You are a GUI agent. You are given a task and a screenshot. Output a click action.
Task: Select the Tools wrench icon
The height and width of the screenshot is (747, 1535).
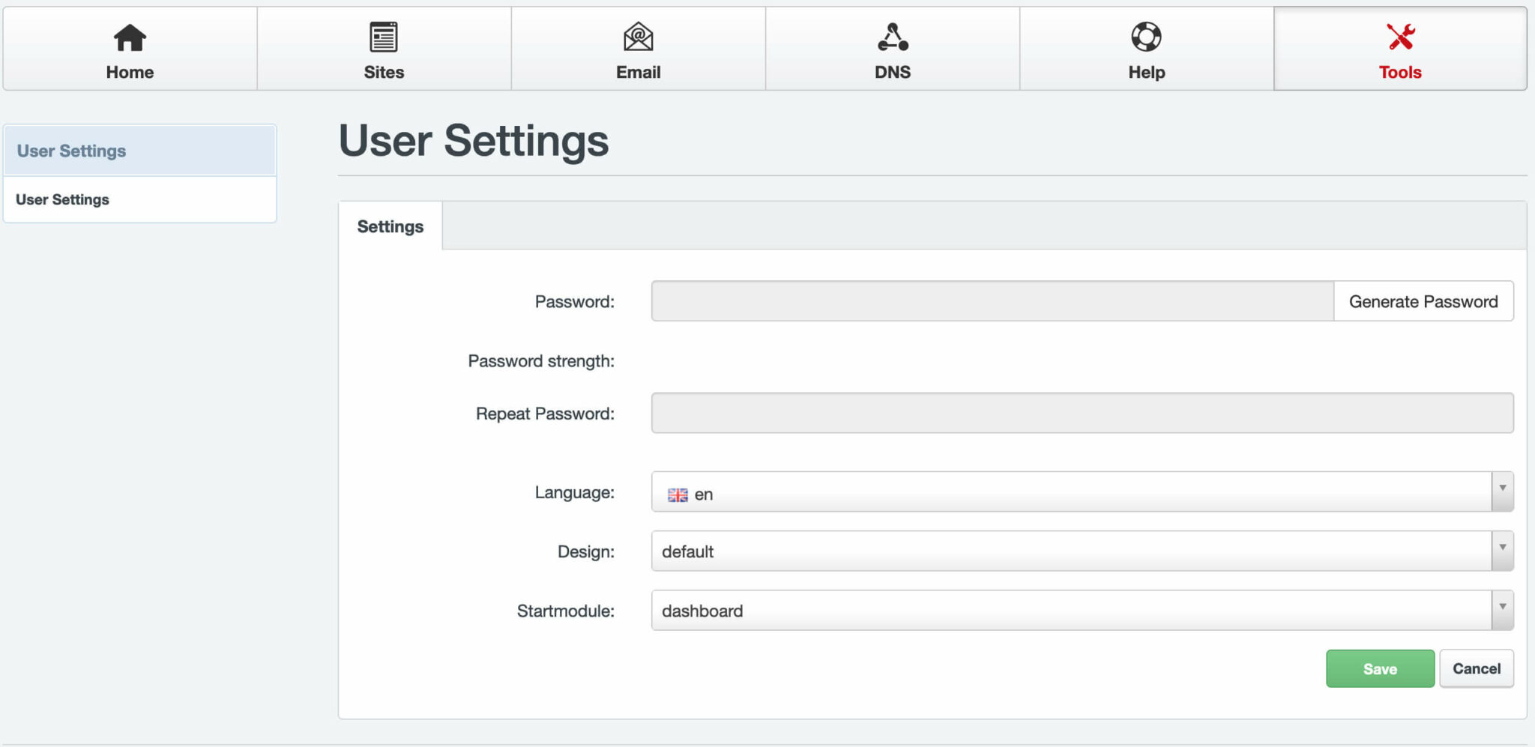1400,37
